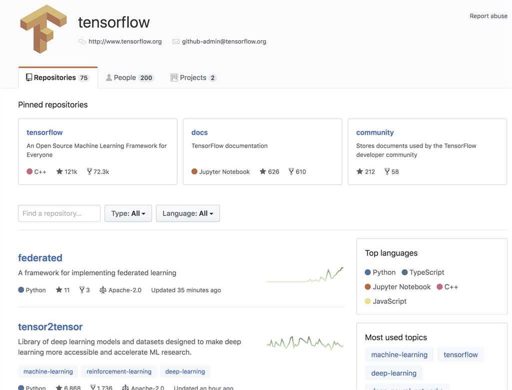Click the TensorFlow organization logo
512x390 pixels.
coord(43,29)
